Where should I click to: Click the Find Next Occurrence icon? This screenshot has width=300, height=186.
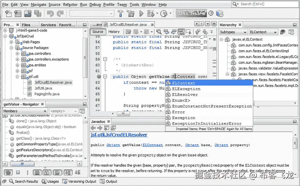click(174, 32)
